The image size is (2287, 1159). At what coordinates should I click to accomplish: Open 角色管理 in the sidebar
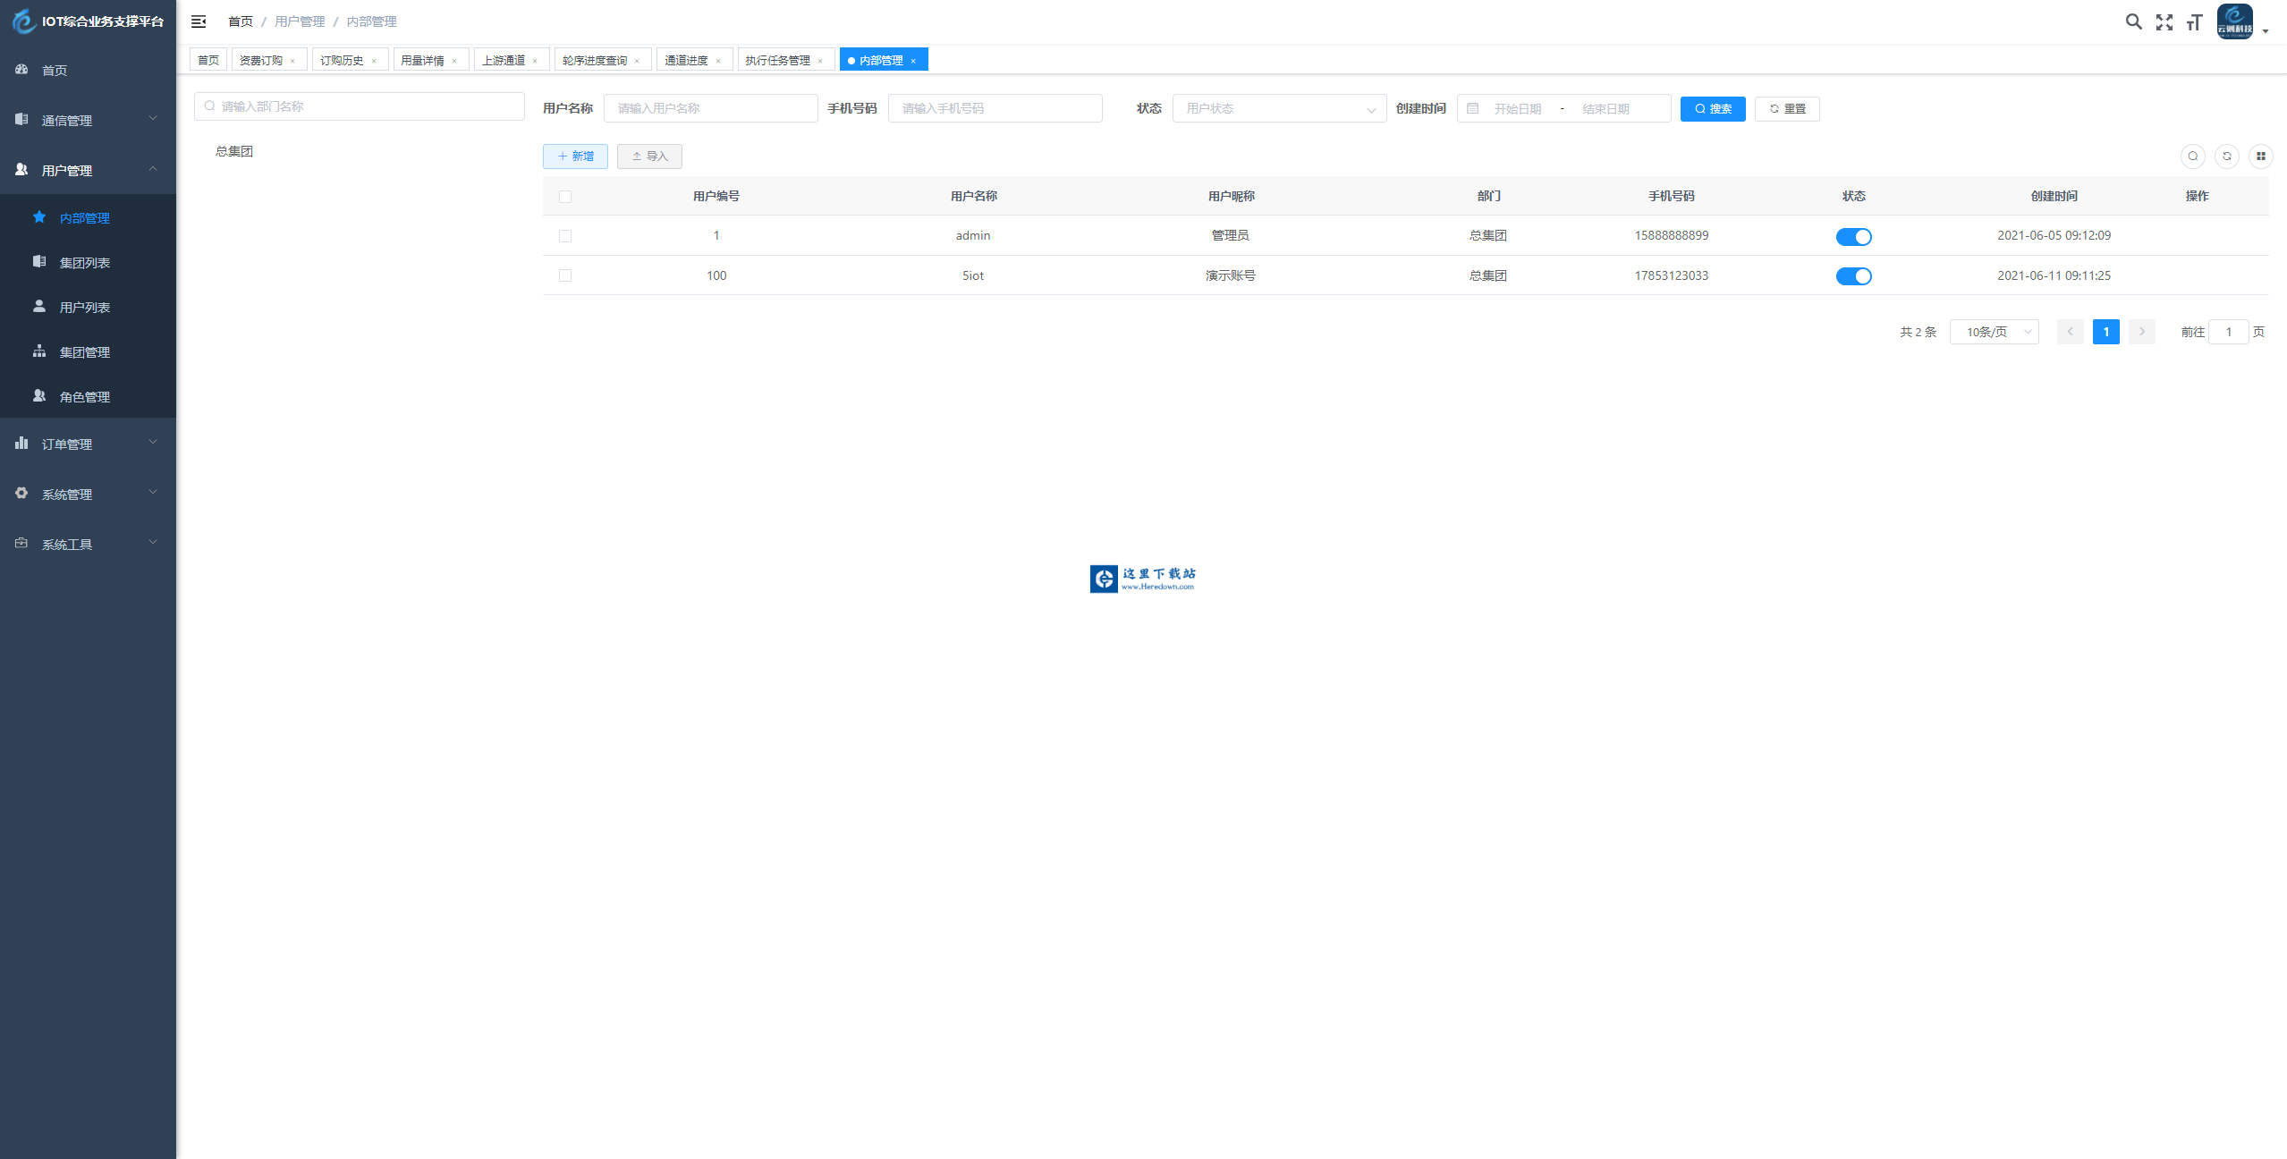coord(85,397)
